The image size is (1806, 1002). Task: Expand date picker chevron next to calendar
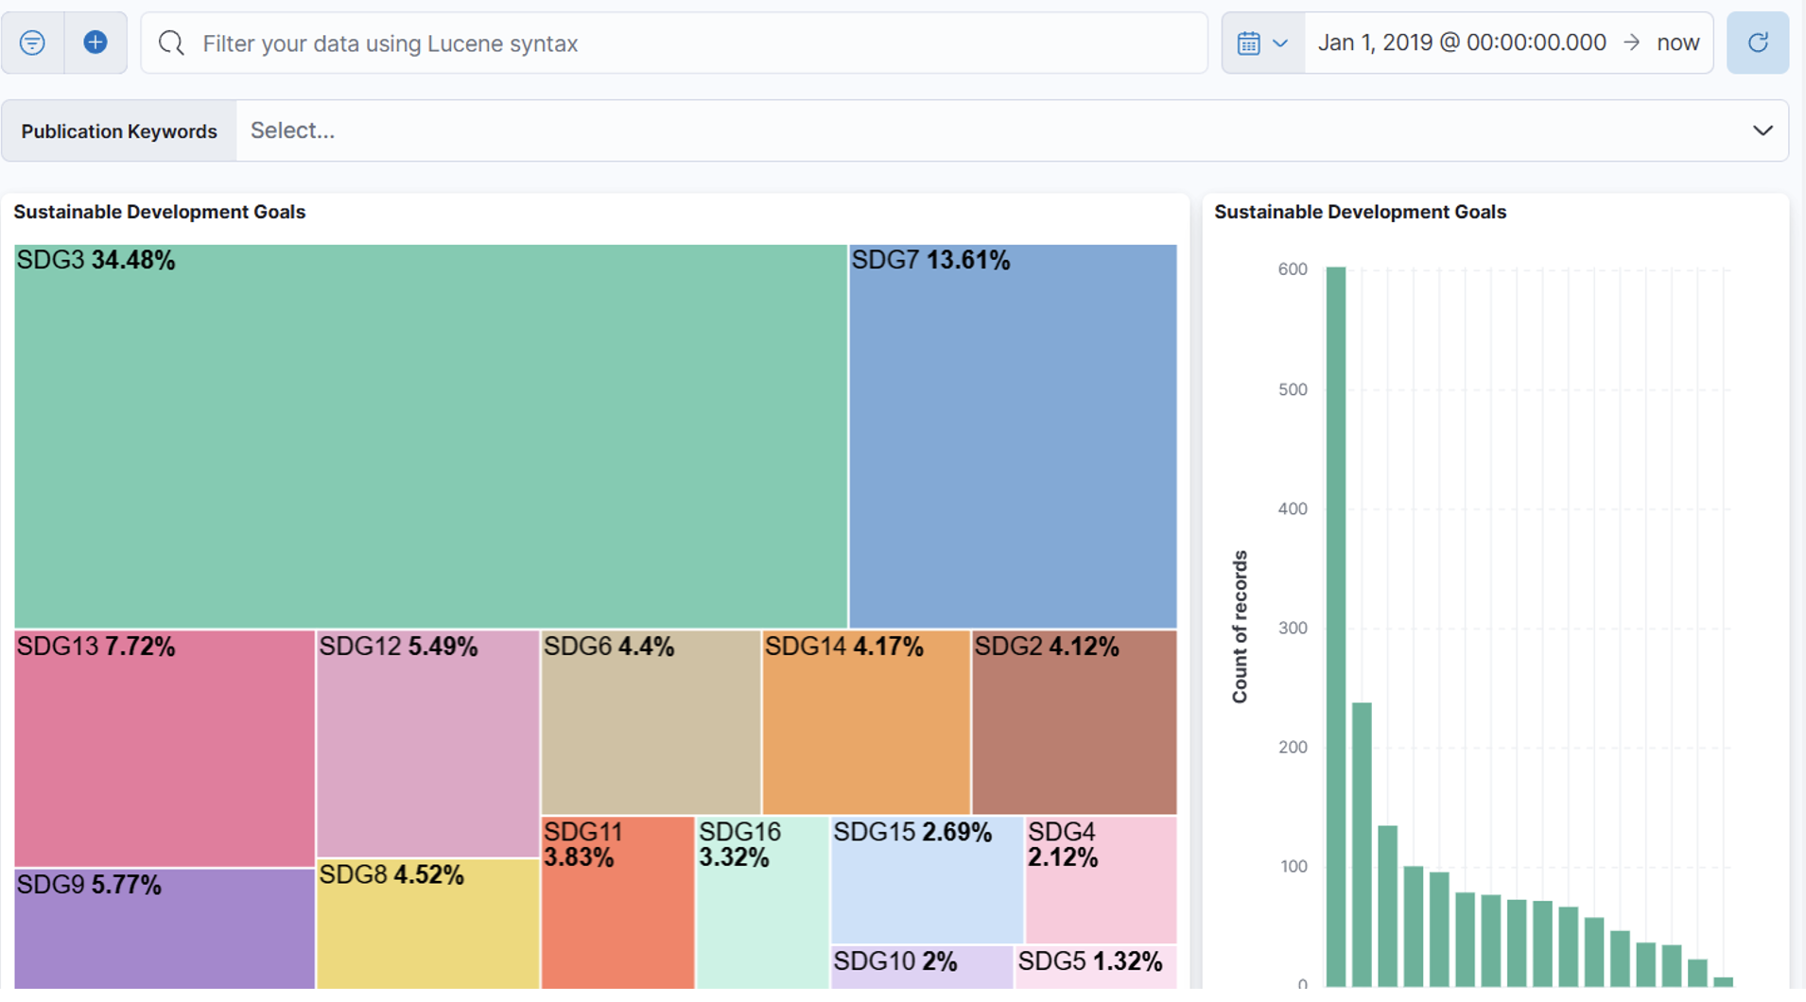(1280, 43)
